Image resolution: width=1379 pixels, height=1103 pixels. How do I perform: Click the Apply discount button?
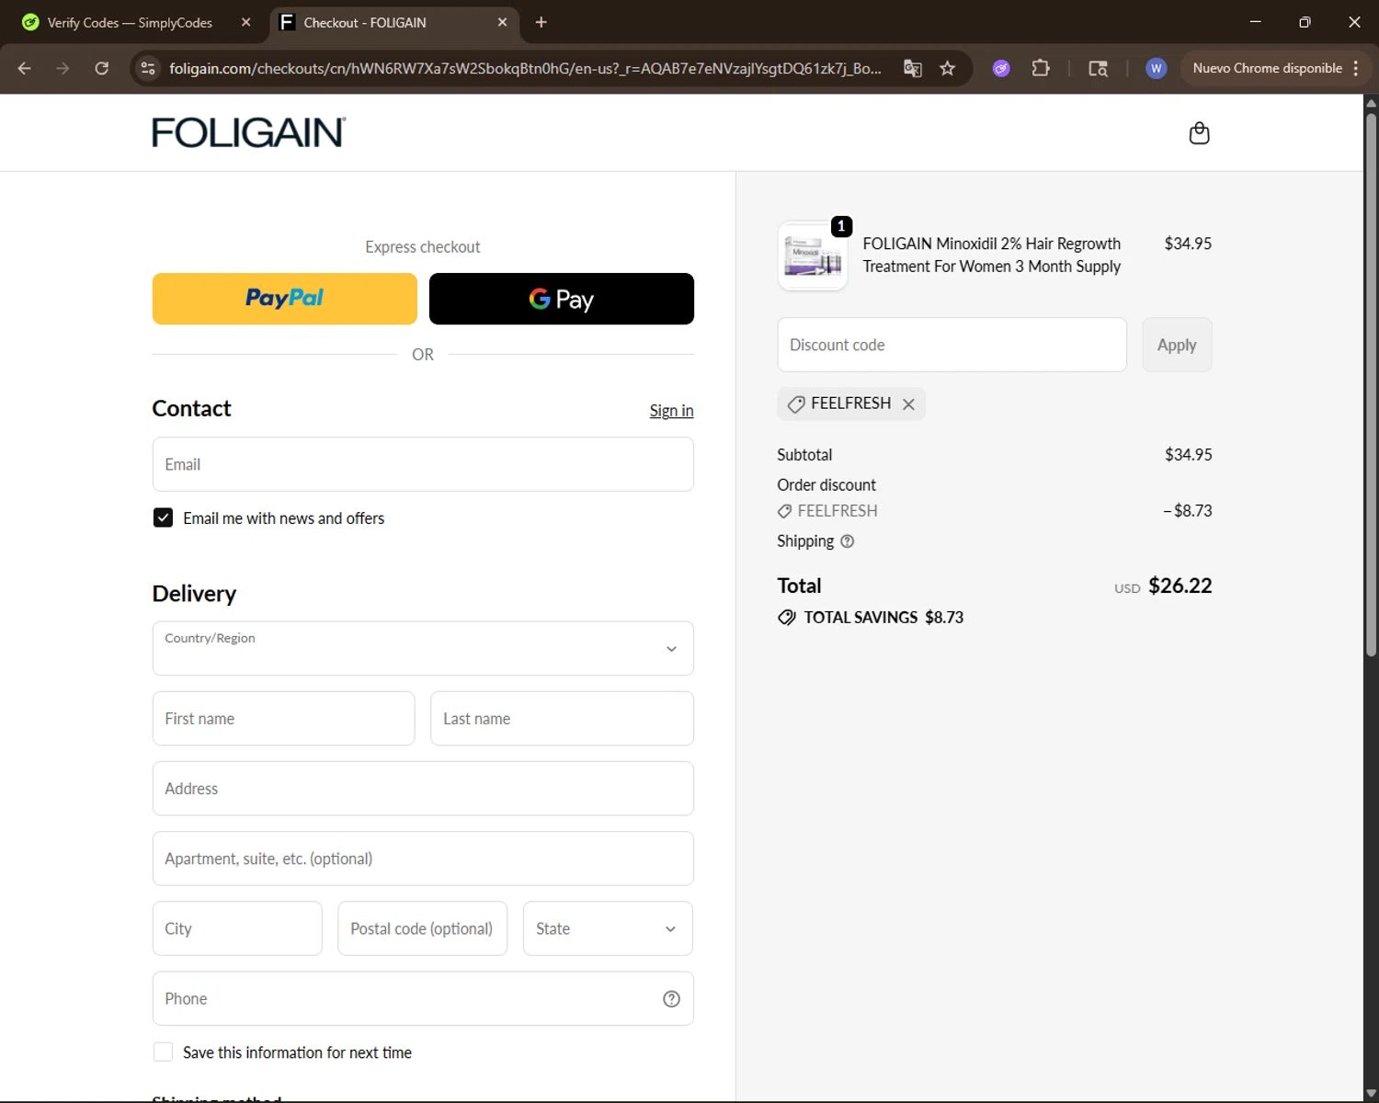point(1177,345)
